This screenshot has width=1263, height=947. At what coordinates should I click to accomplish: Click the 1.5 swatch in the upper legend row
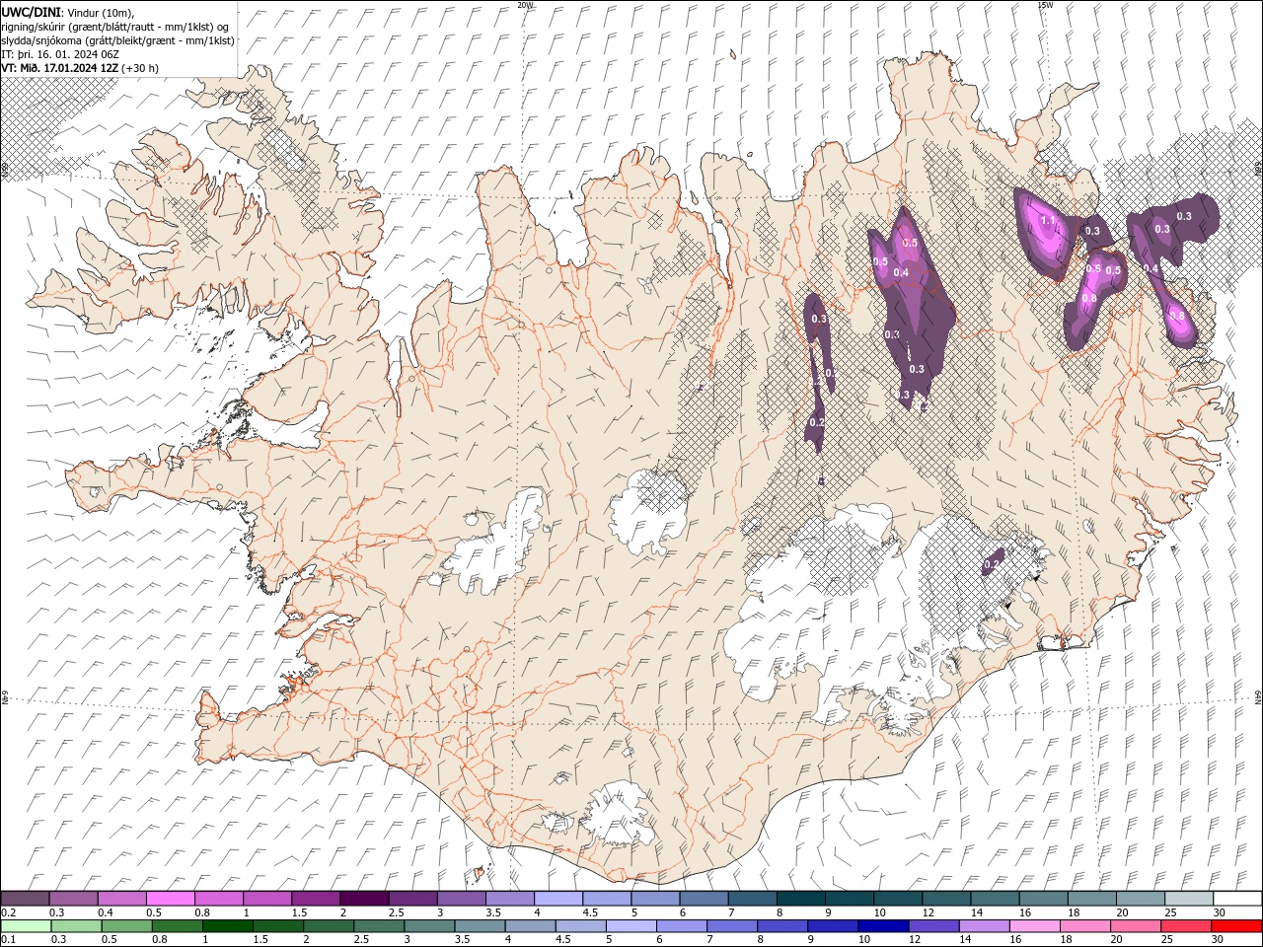tap(316, 899)
